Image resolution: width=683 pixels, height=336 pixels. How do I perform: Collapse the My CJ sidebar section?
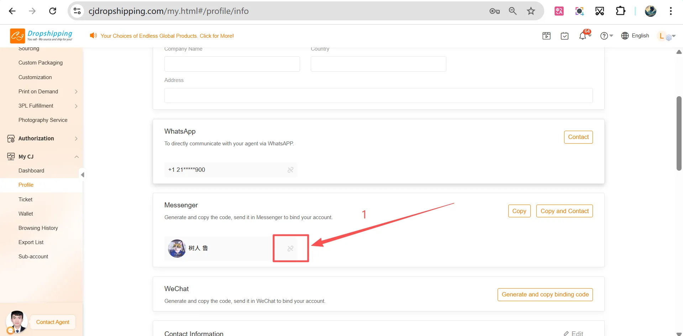coord(76,157)
